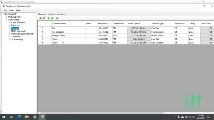Image resolution: width=214 pixels, height=120 pixels.
Task: Click the Sentinel app taskbar icon
Action: pyautogui.click(x=42, y=117)
